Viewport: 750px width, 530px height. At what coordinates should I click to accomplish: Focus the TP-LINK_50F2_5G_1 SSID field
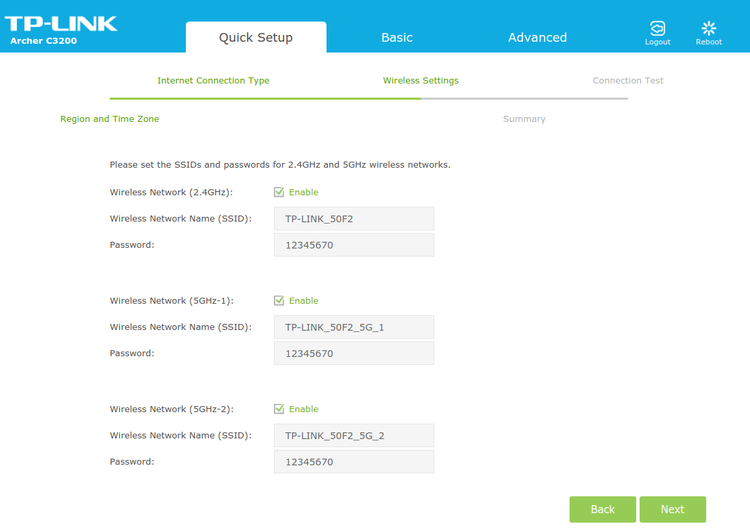coord(353,327)
